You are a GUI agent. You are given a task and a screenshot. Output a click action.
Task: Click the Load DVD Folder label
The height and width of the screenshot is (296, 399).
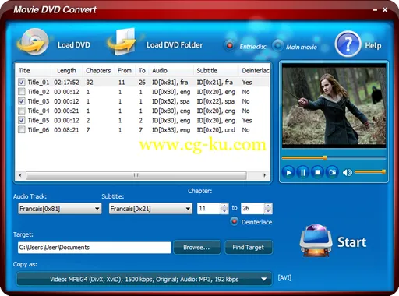175,45
